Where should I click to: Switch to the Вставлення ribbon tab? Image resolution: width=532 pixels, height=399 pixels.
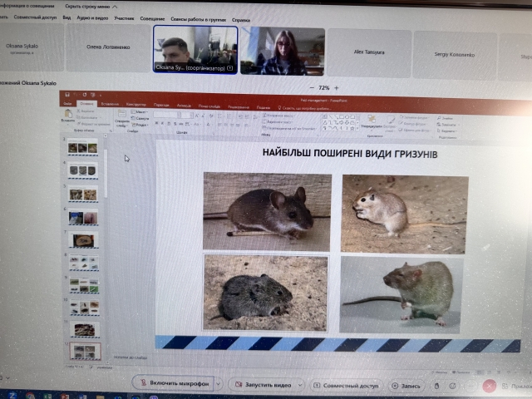click(110, 104)
